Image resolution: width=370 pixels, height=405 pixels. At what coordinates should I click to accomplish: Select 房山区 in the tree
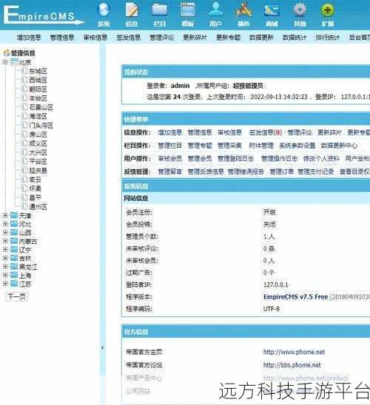pyautogui.click(x=38, y=135)
